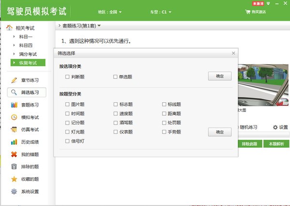Click the gear icon for 系统设置
The height and width of the screenshot is (206, 290).
pyautogui.click(x=14, y=192)
